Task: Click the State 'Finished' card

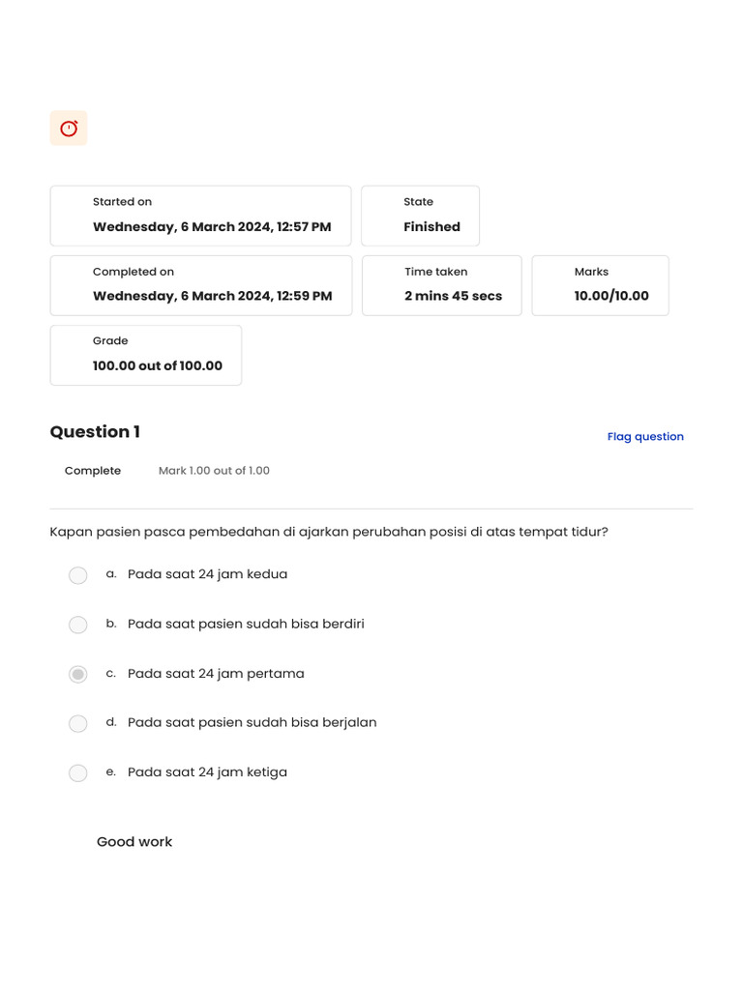Action: click(x=420, y=216)
